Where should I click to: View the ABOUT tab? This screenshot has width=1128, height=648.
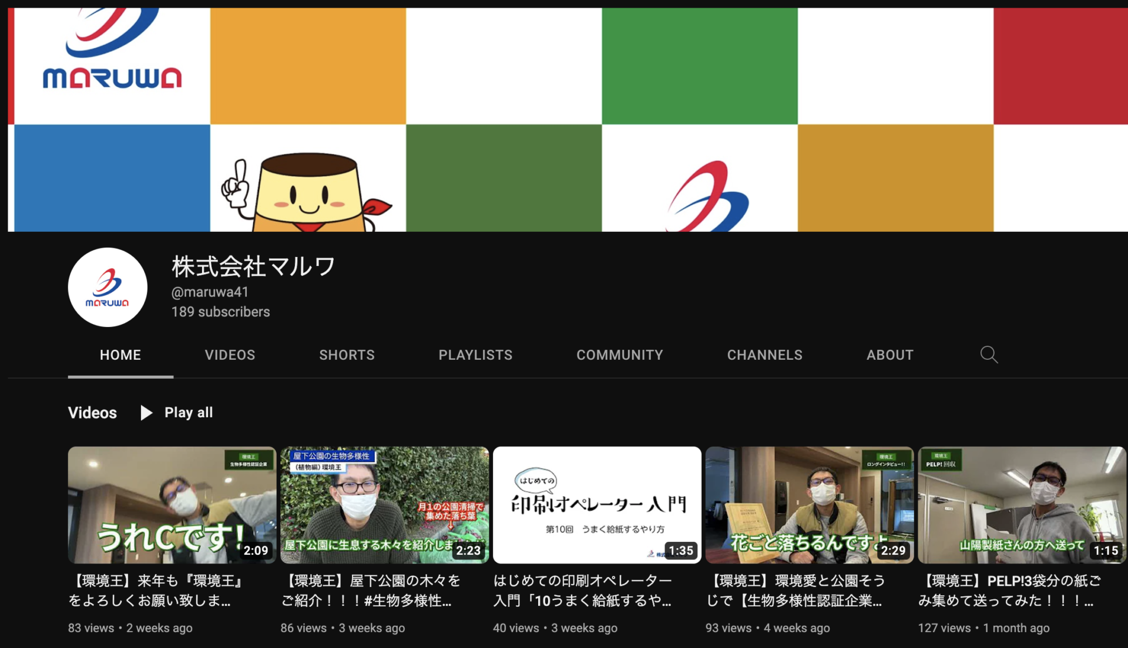890,355
